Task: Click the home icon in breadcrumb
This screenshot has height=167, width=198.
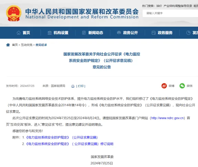Action: pyautogui.click(x=8, y=45)
